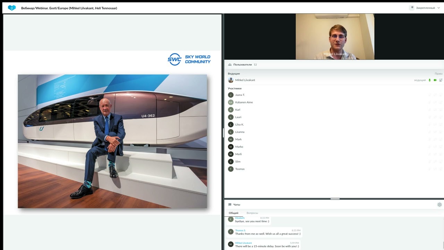Click the presenter video feed

(335, 36)
